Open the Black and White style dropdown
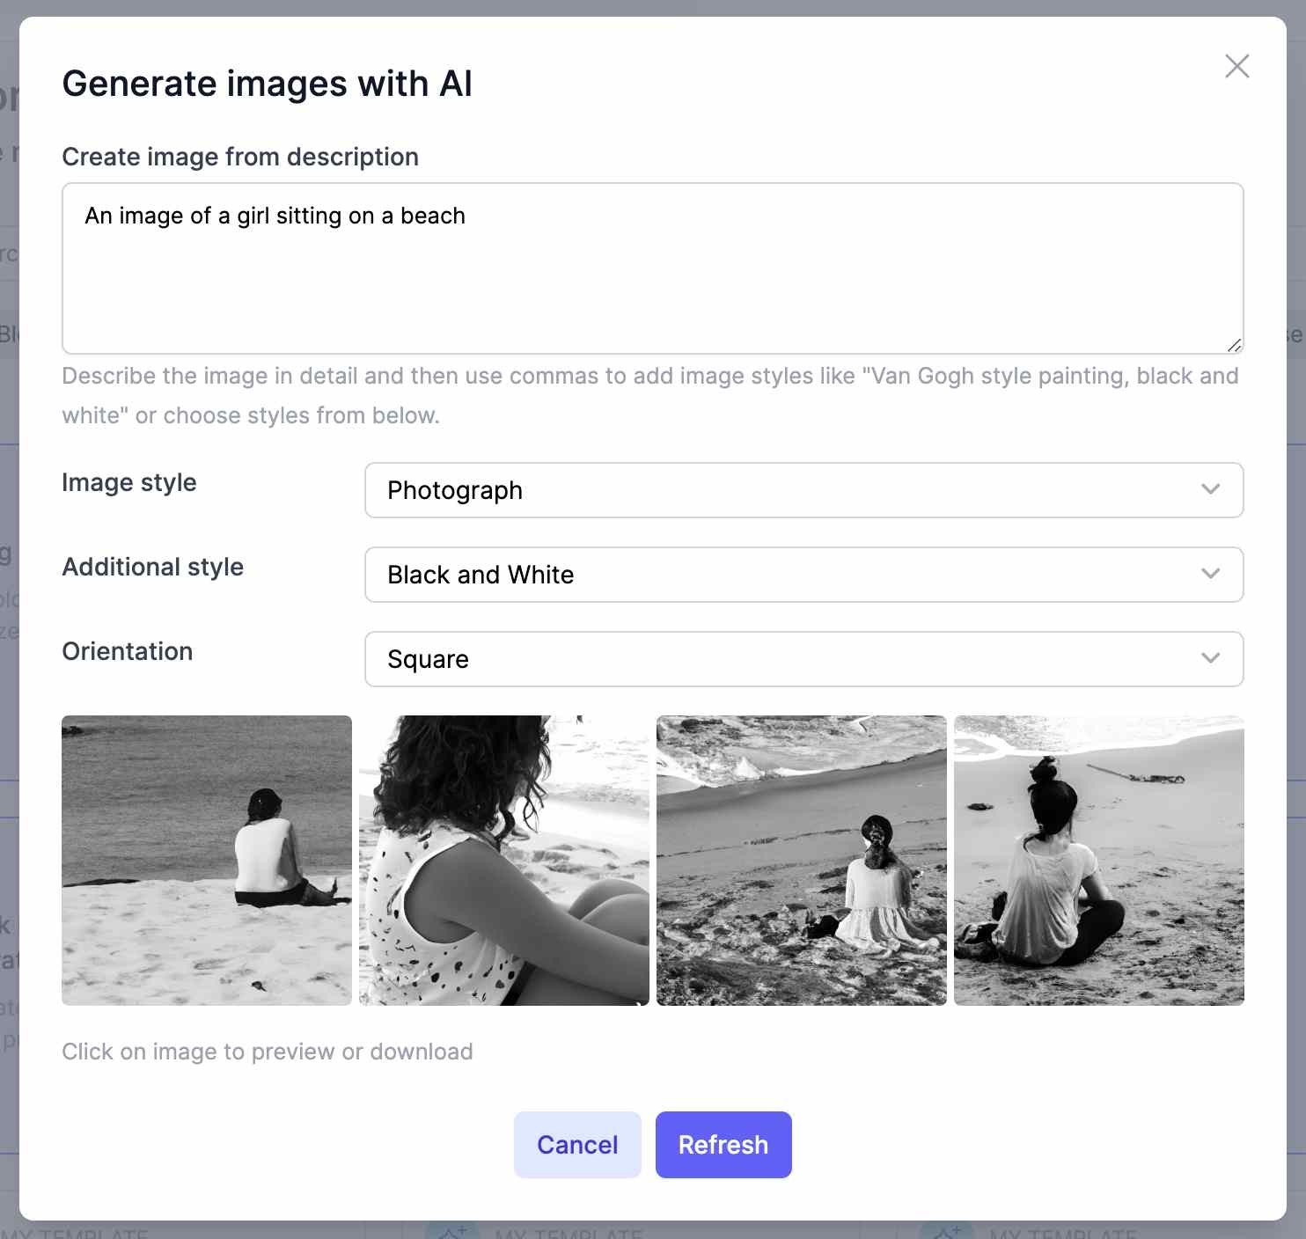Screen dimensions: 1306x1239 click(803, 575)
